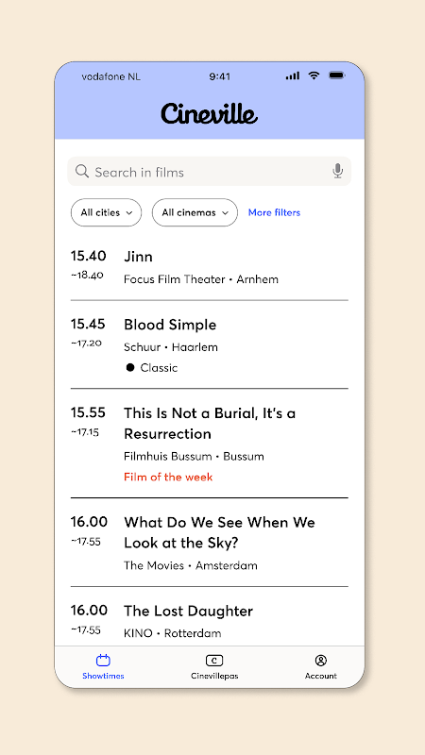Viewport: 425px width, 755px height.
Task: Switch to the Account tab label
Action: 321,676
